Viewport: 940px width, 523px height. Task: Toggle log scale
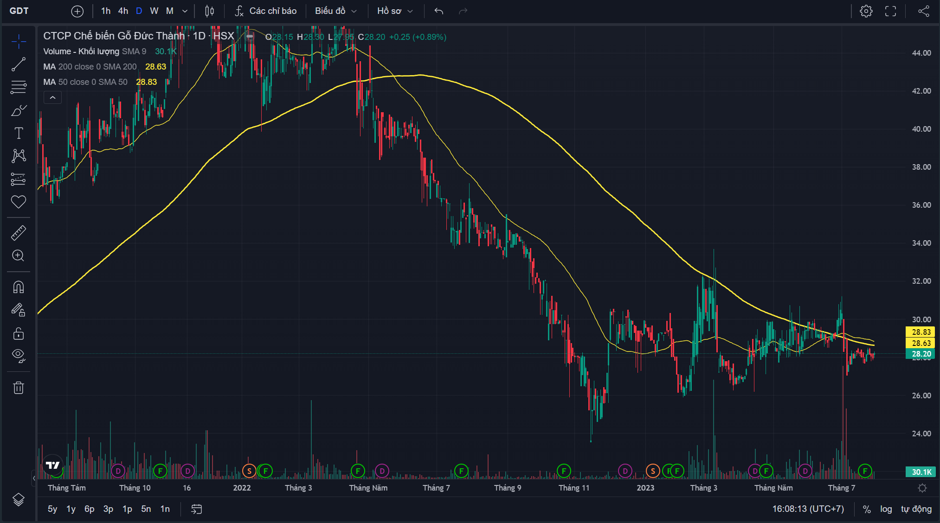[886, 509]
